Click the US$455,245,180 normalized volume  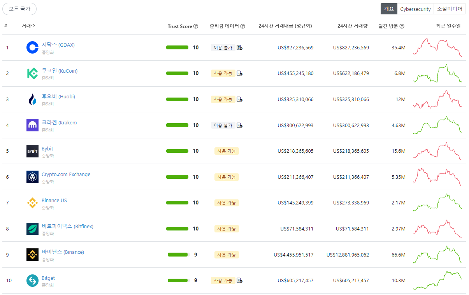295,73
